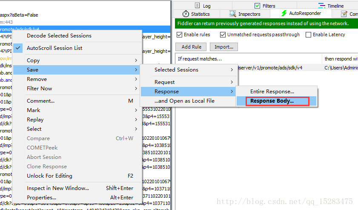Click the If request matches... column header
The width and height of the screenshot is (358, 210).
click(249, 59)
